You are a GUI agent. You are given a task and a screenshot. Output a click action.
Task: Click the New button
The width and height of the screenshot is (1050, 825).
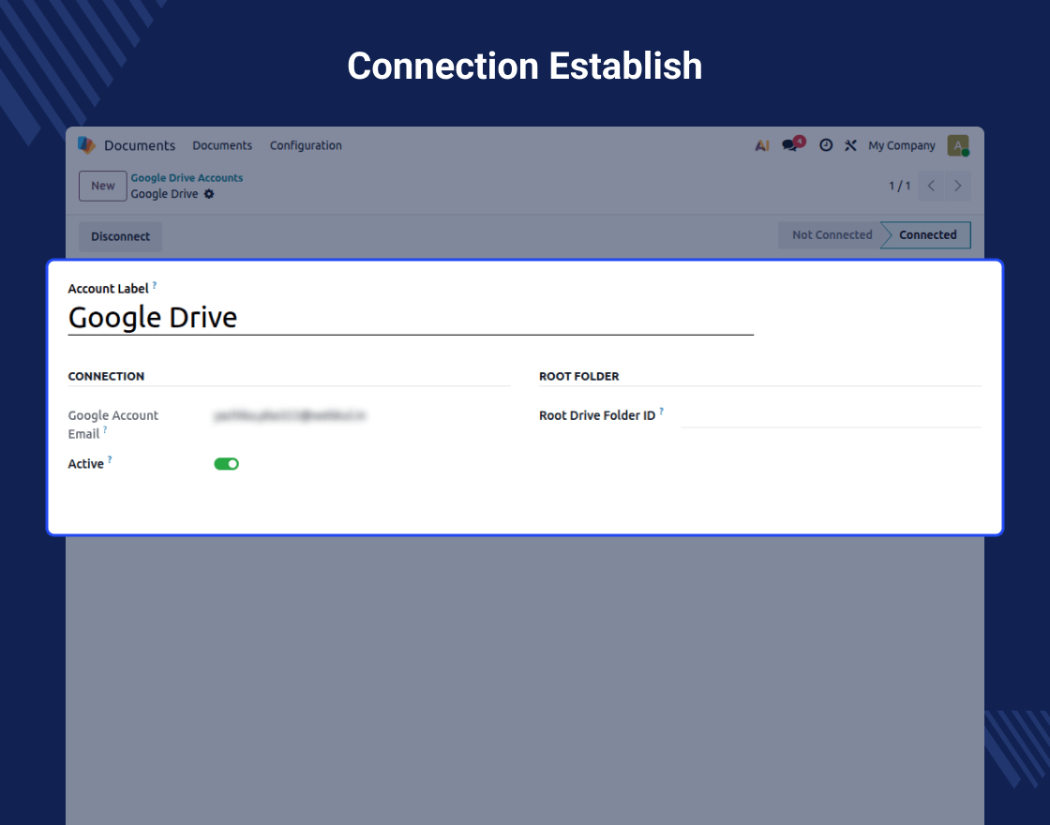tap(102, 187)
